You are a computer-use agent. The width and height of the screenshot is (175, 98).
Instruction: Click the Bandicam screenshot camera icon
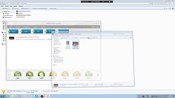click(x=109, y=2)
